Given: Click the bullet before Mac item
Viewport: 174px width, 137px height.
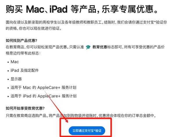Looking at the screenshot, I should (x=8, y=62).
